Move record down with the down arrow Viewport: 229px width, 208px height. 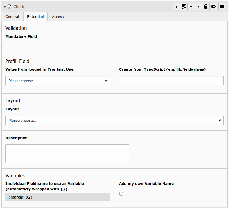pos(199,6)
